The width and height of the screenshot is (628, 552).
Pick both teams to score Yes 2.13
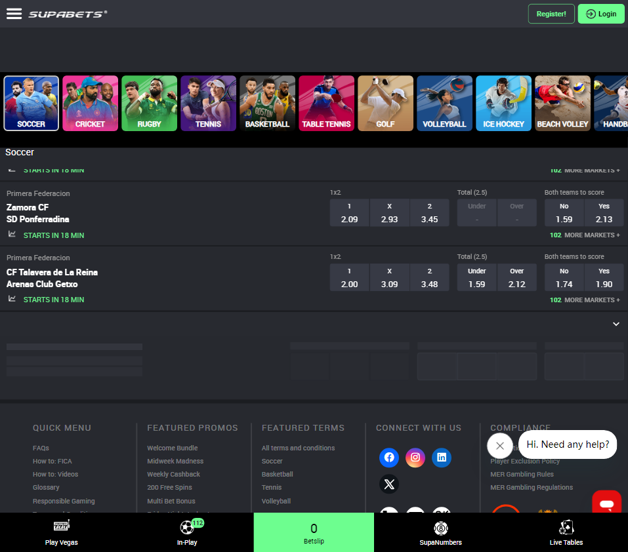(x=604, y=213)
